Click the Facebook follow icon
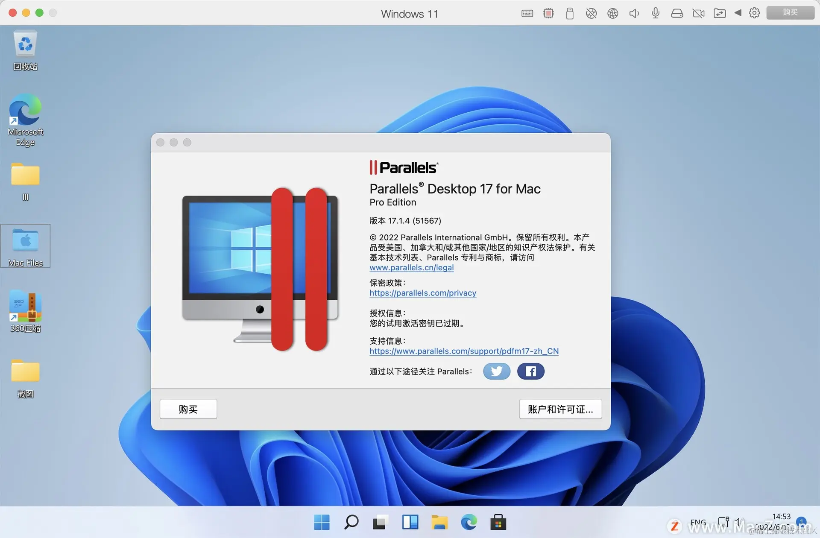Image resolution: width=820 pixels, height=538 pixels. (x=530, y=371)
